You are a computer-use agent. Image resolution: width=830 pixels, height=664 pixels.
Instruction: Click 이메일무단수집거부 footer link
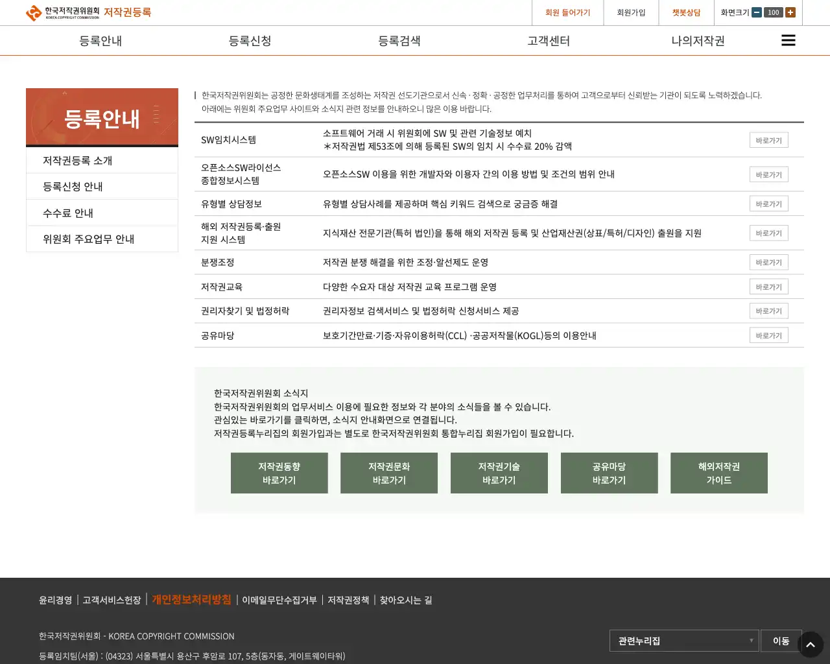pyautogui.click(x=279, y=600)
